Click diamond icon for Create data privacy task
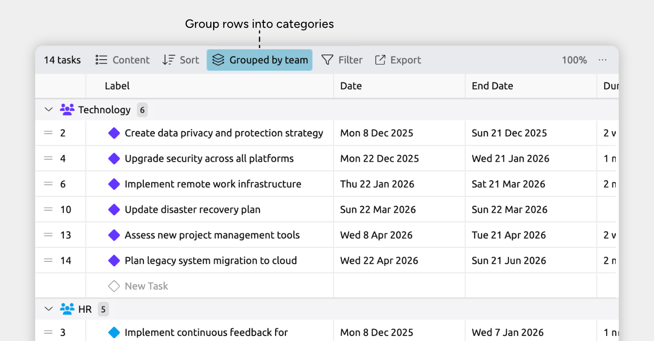Viewport: 654px width, 341px height. [114, 133]
